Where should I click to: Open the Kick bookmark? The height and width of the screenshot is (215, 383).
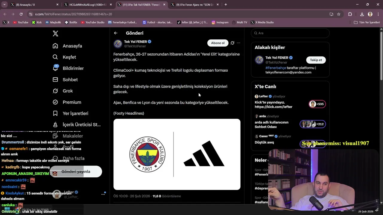click(37, 22)
